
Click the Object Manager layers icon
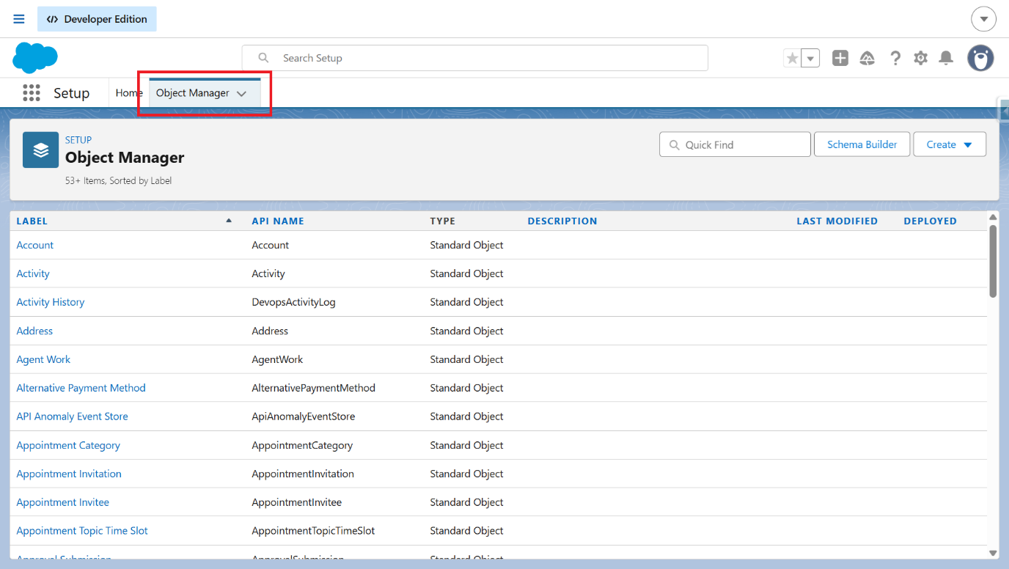[40, 150]
